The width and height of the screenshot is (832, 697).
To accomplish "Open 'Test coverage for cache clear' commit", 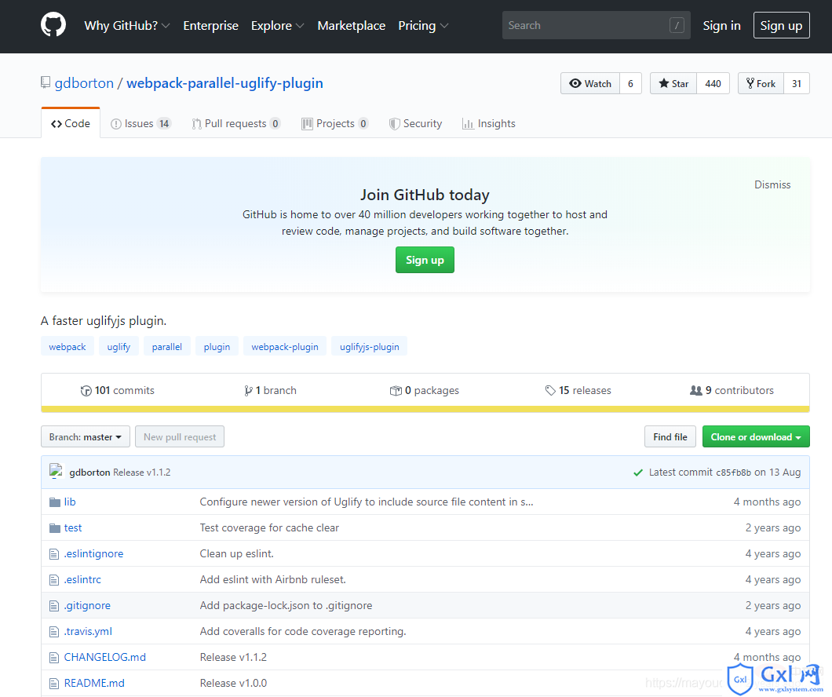I will pos(269,527).
